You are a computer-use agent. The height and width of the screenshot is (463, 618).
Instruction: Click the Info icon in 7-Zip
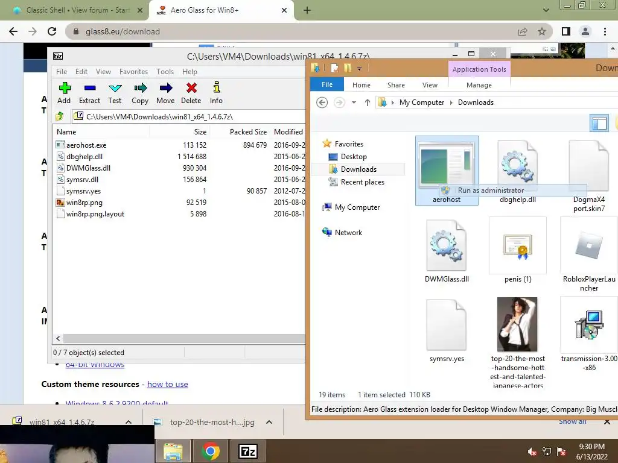tap(216, 93)
